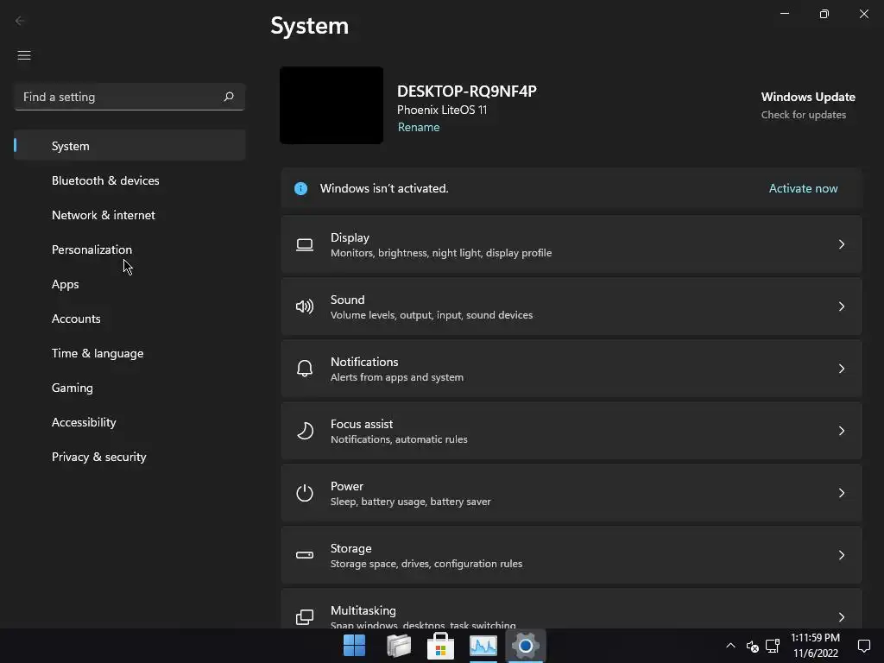Click the Sound row subtitle text
Screen dimensions: 884x663
(432, 315)
